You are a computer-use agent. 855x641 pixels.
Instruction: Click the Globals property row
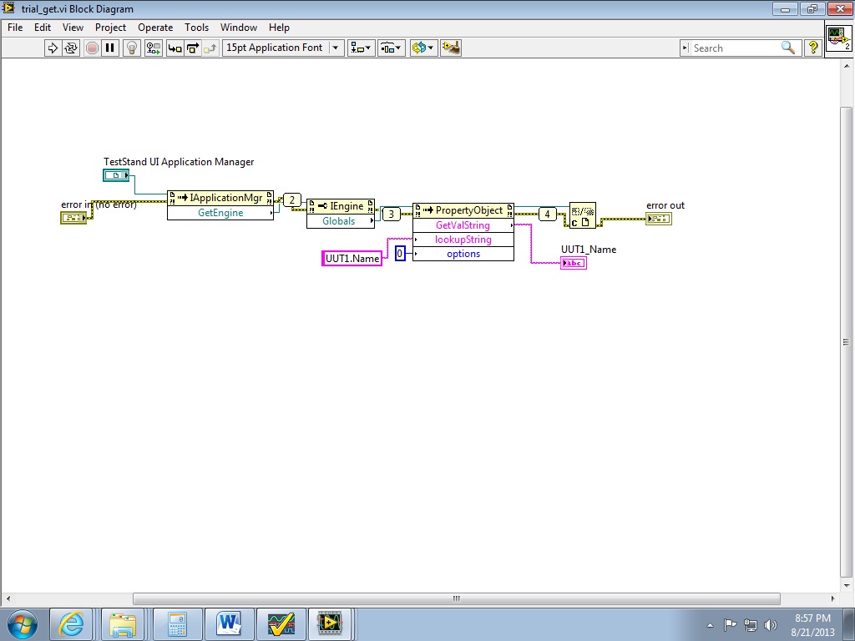click(x=341, y=220)
